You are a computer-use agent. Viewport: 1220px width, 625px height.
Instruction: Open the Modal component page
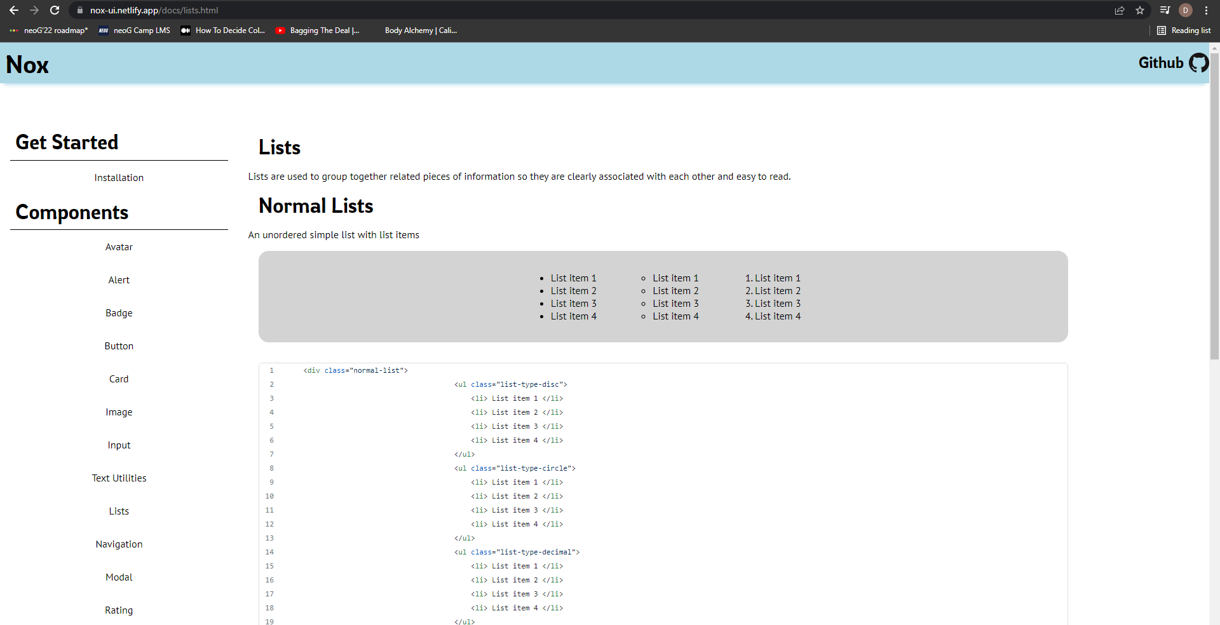pos(119,577)
